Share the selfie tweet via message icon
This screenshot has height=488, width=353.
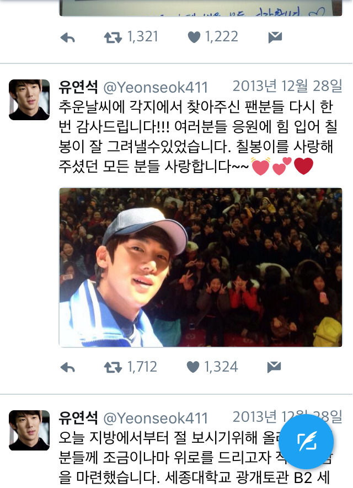tap(274, 367)
